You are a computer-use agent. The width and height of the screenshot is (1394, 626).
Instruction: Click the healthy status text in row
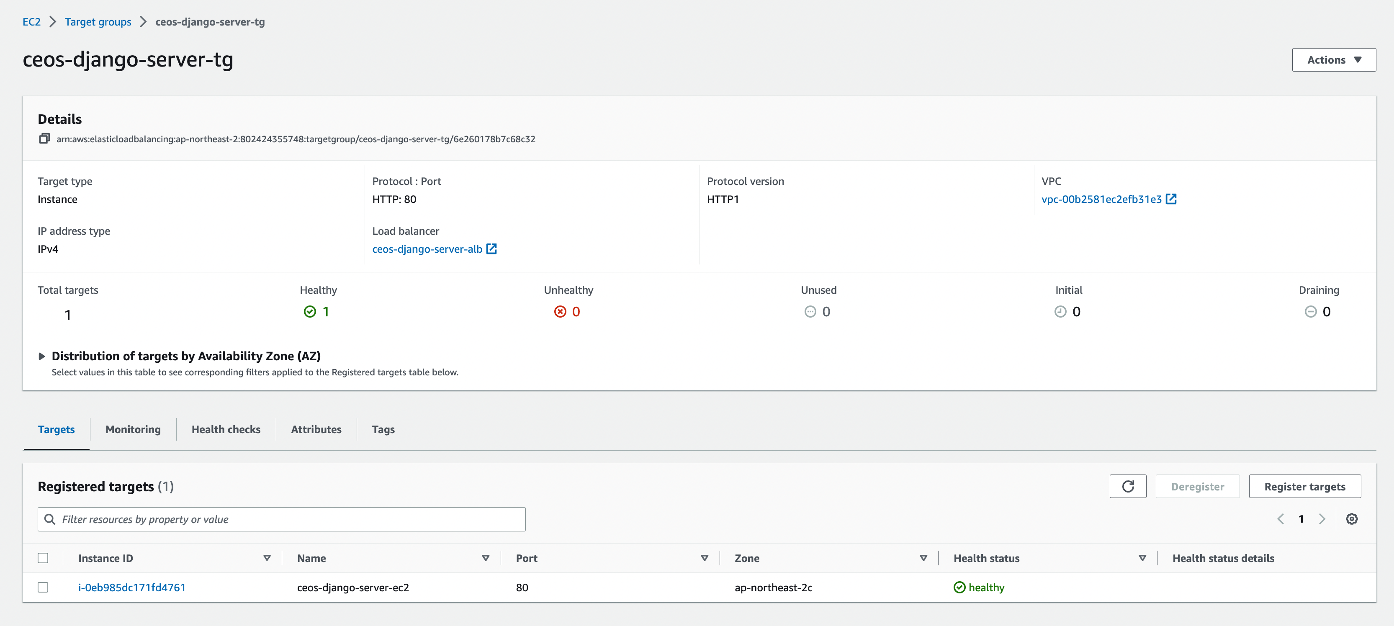pos(986,588)
